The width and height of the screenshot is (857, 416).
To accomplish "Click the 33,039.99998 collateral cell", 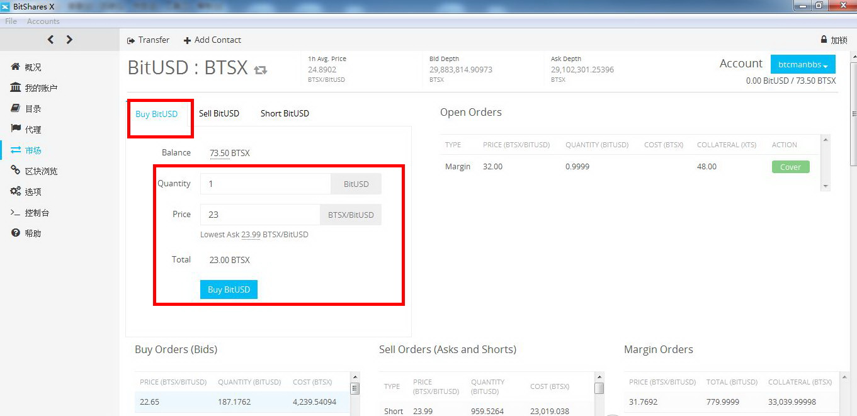I will click(x=792, y=402).
